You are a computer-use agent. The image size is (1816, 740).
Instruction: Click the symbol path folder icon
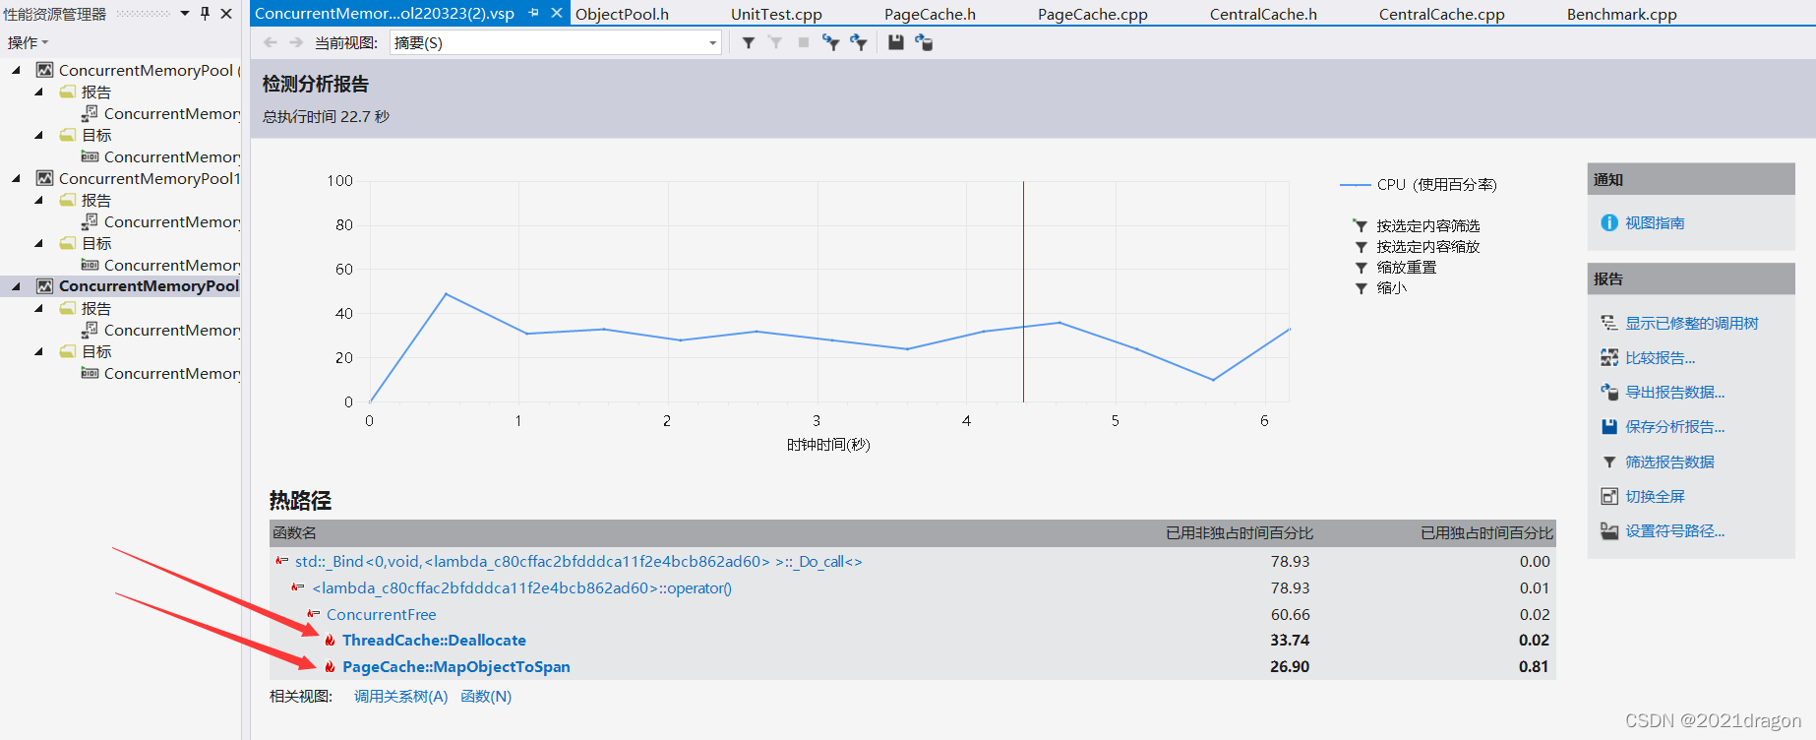pyautogui.click(x=1609, y=531)
